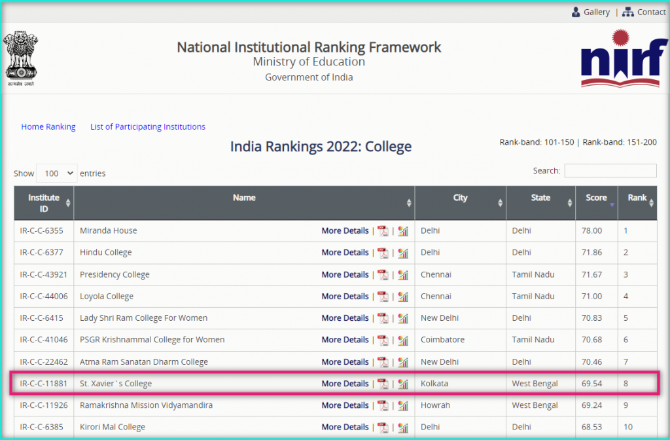670x440 pixels.
Task: Open List of Participating Institutions
Action: point(148,126)
